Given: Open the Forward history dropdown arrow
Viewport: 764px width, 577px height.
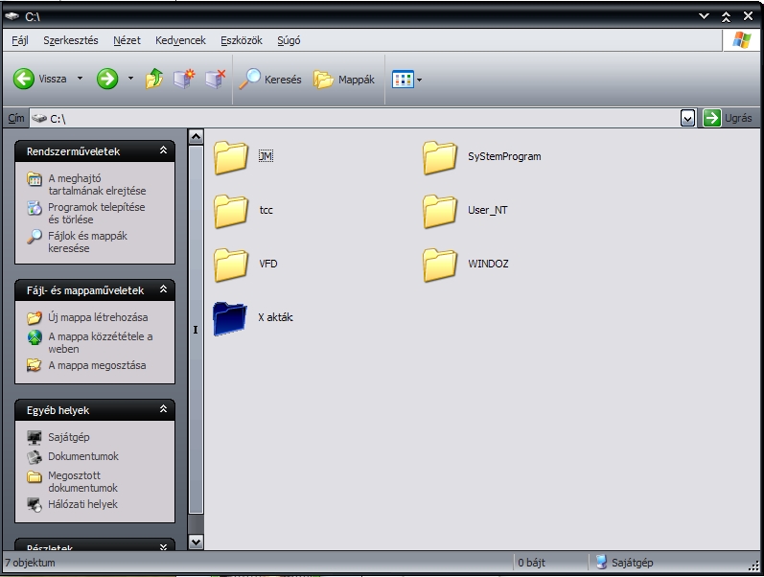Looking at the screenshot, I should [130, 79].
